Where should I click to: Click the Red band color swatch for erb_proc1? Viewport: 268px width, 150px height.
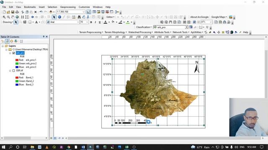[x=17, y=60]
